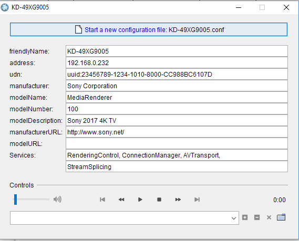Click the 0:00 playback time label
Image resolution: width=299 pixels, height=241 pixels.
coord(280,200)
